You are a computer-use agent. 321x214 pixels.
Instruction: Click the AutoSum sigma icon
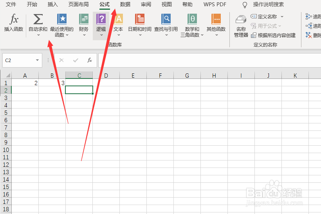(x=38, y=19)
